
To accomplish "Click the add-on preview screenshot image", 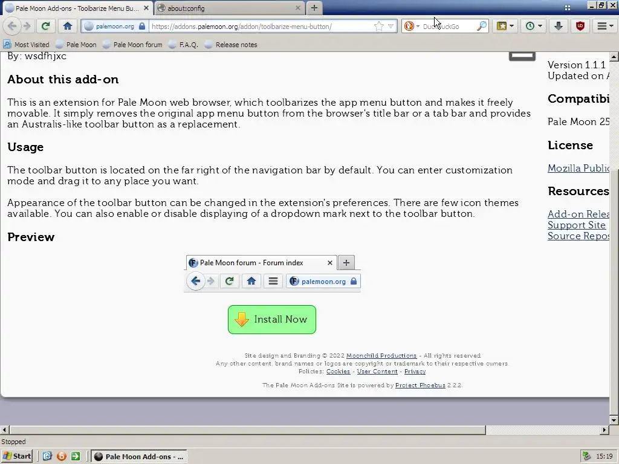I will (272, 273).
